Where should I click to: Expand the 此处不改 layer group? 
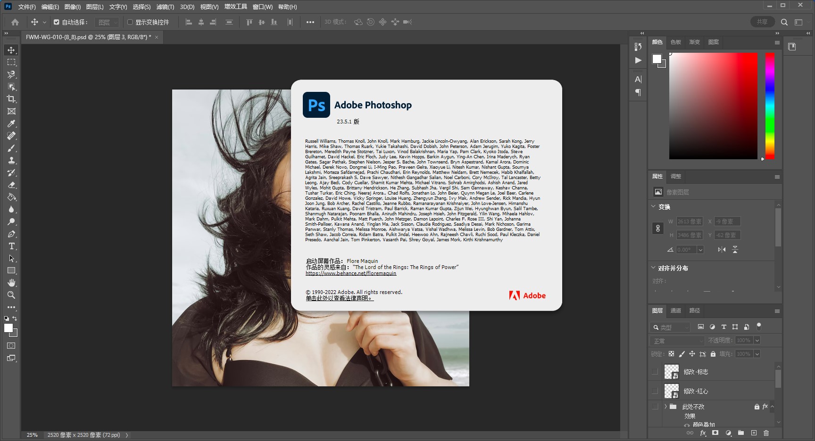[665, 407]
